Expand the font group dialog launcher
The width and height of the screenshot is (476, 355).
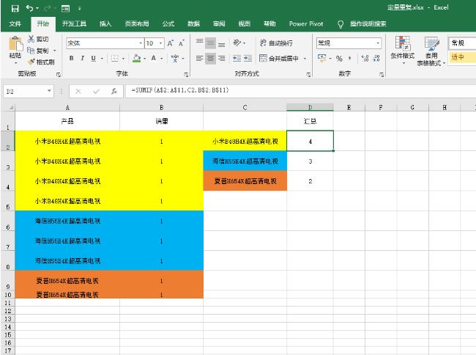186,75
